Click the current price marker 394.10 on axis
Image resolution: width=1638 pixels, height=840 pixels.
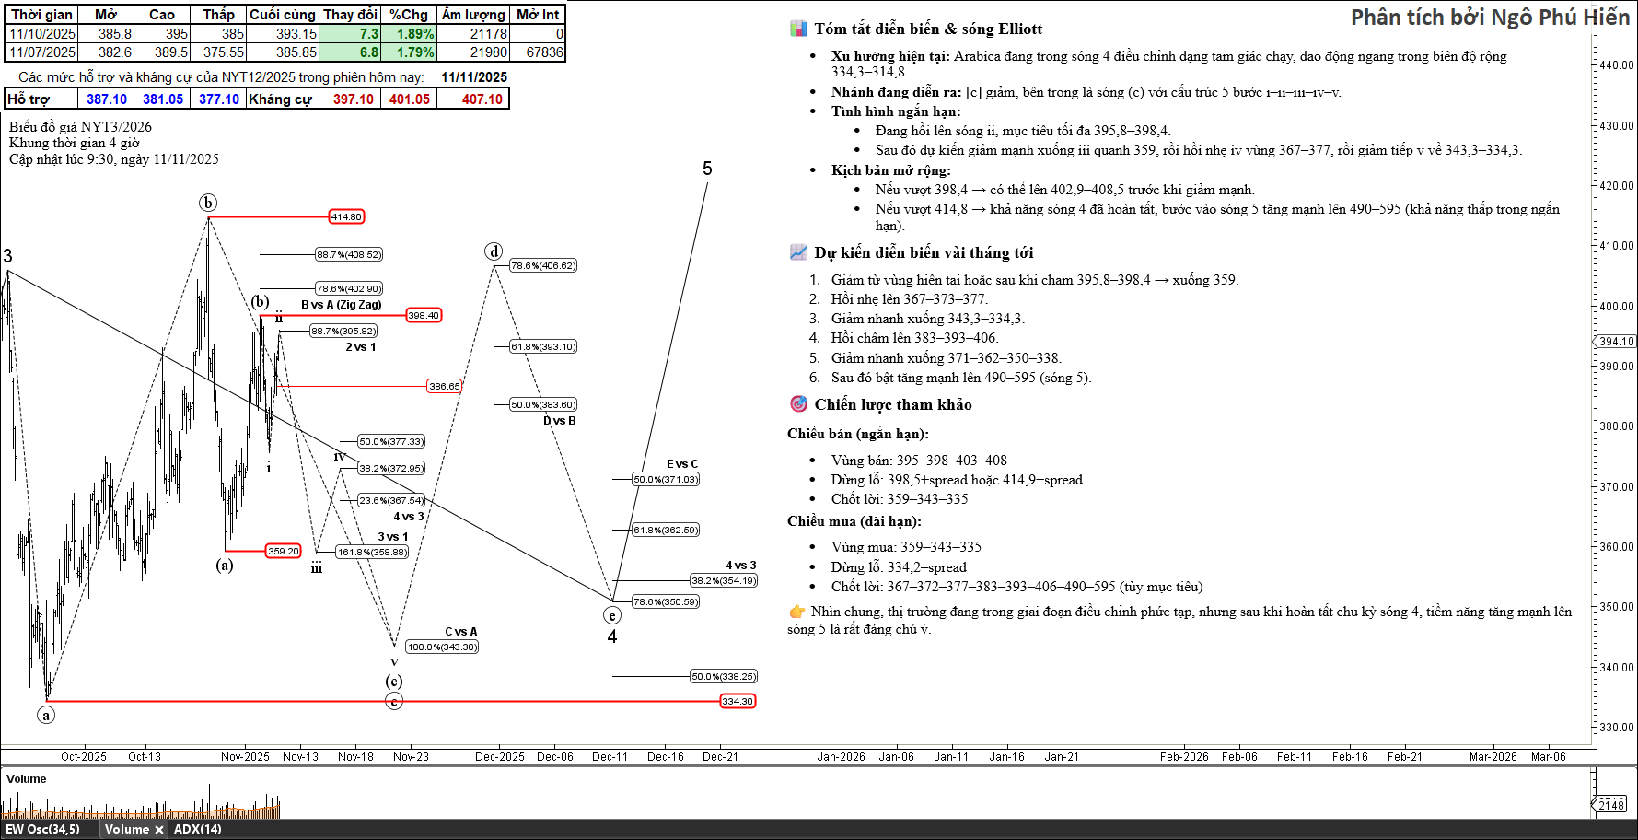click(x=1615, y=342)
